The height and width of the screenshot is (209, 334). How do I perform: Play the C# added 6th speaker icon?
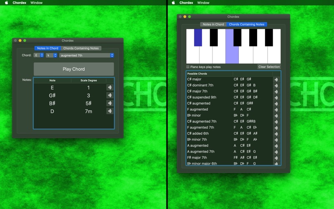[x=276, y=134]
